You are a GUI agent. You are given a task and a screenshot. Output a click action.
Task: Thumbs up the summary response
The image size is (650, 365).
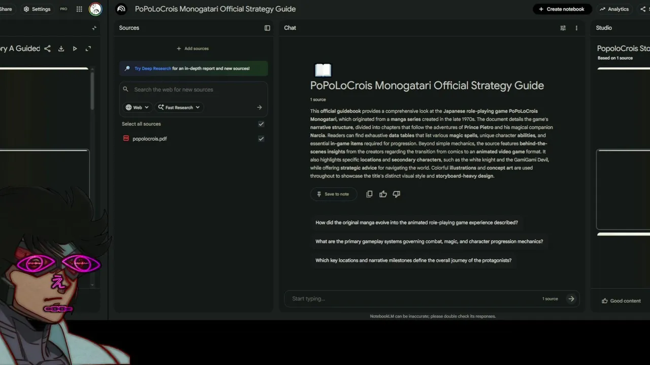383,194
